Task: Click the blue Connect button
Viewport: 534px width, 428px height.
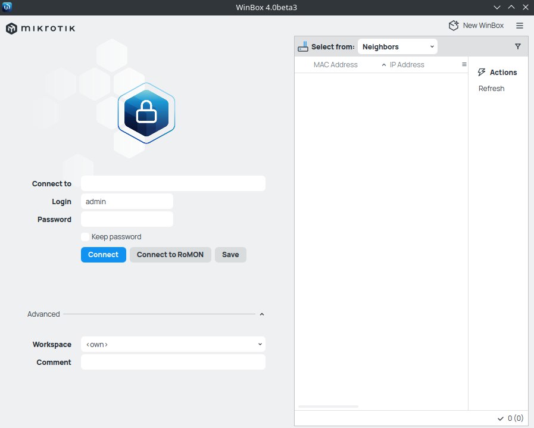Action: 103,255
